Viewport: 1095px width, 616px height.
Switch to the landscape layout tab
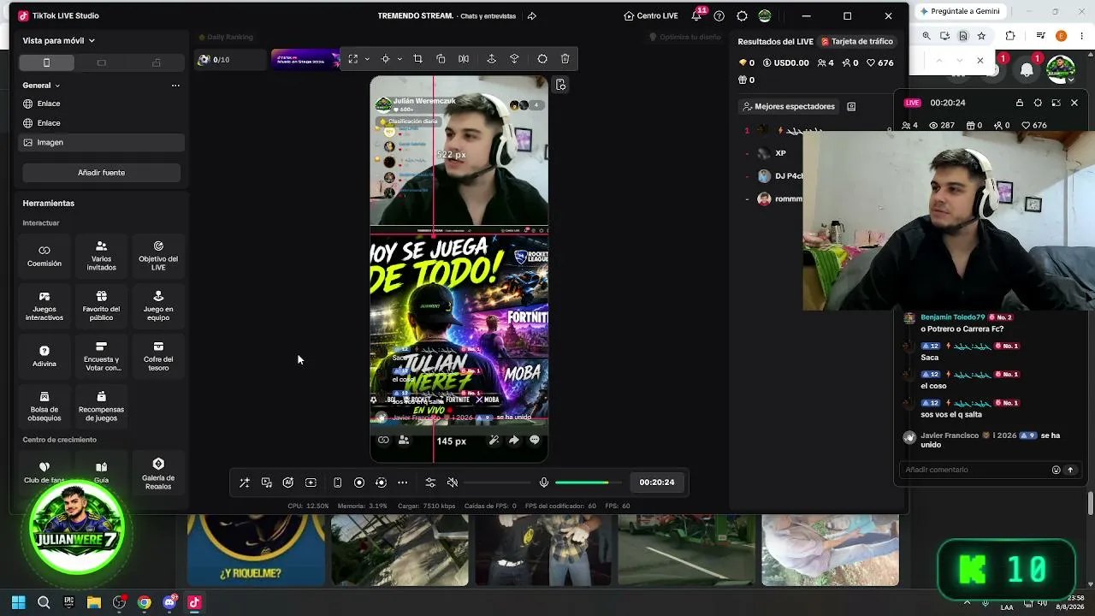(101, 62)
